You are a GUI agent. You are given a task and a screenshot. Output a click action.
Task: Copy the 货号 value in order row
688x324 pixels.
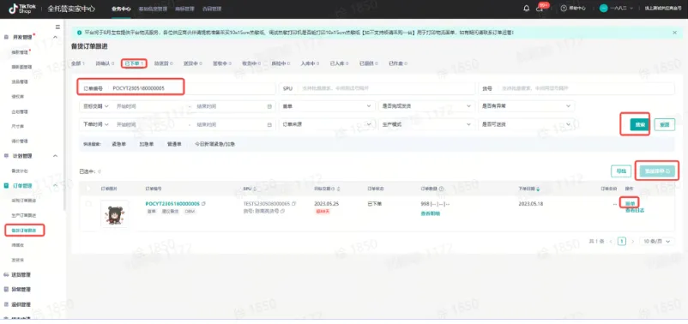(282, 211)
